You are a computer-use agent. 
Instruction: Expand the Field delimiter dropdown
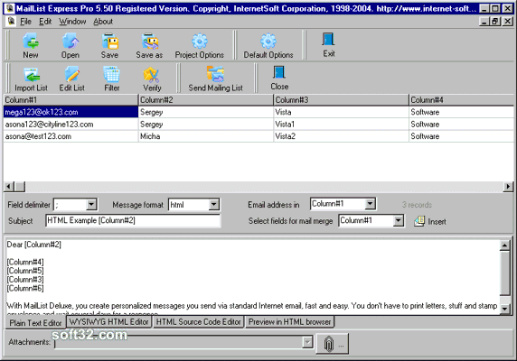point(91,204)
